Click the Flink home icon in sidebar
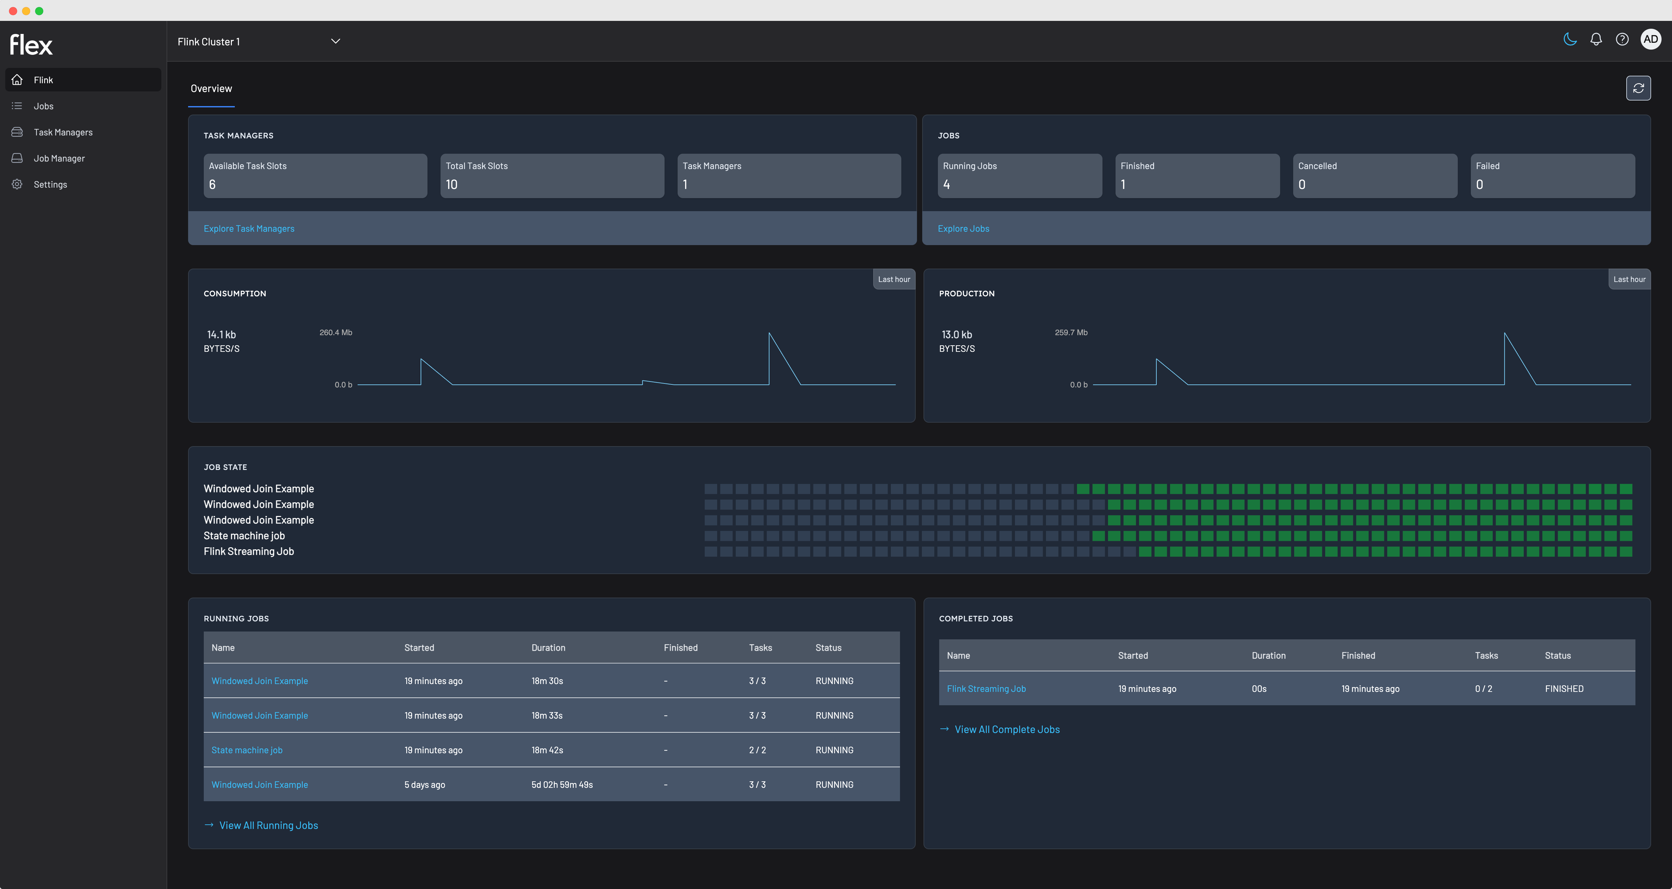This screenshot has width=1672, height=889. 18,80
